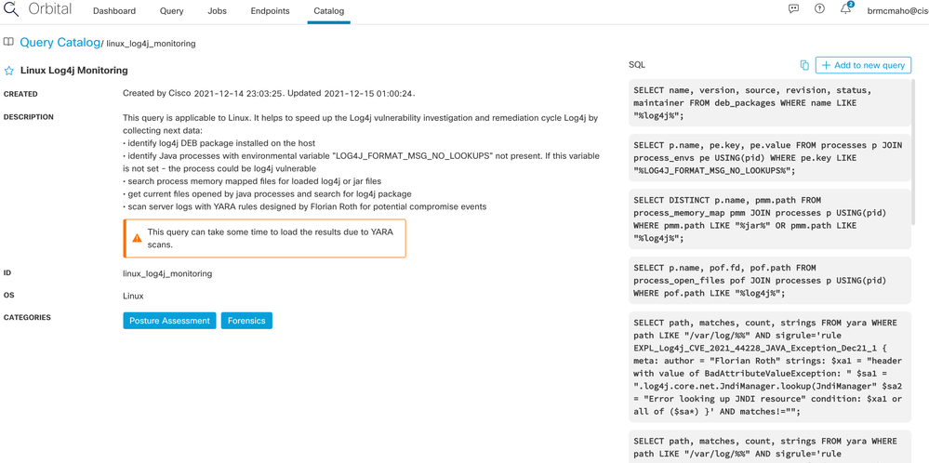Go to the Endpoints tab
929x463 pixels.
[x=271, y=10]
